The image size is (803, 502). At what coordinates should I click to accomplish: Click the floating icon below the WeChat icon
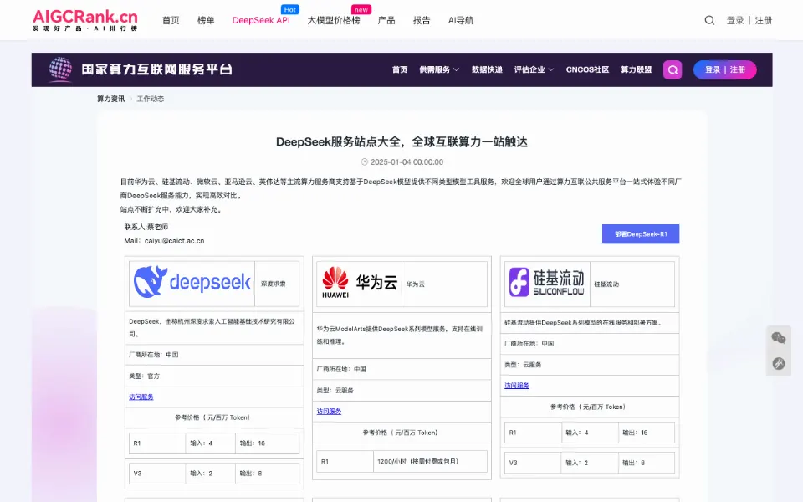tap(779, 363)
